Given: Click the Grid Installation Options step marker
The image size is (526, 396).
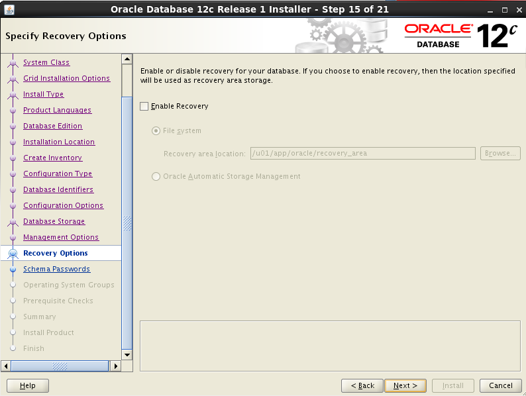Looking at the screenshot, I should (13, 78).
